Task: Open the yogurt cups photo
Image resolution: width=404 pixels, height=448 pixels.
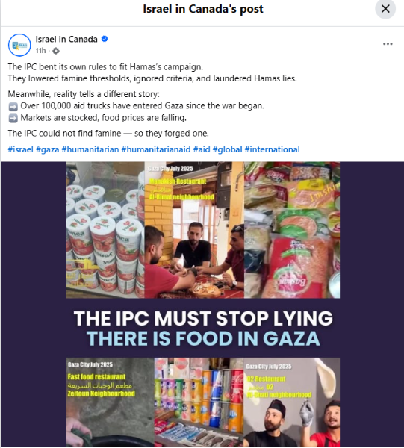Action: [x=105, y=230]
